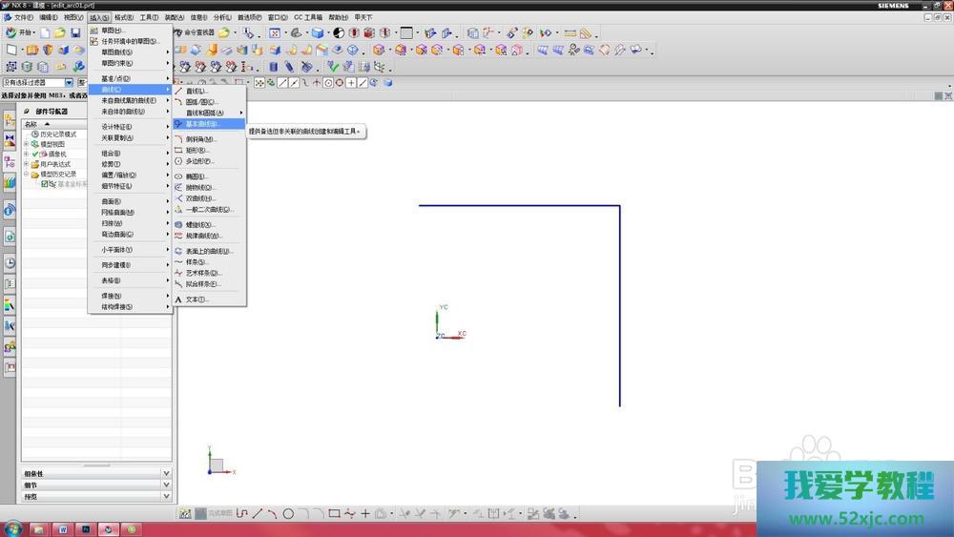Expand the Model Views (模型视图) tree node
The image size is (954, 537).
(x=27, y=144)
